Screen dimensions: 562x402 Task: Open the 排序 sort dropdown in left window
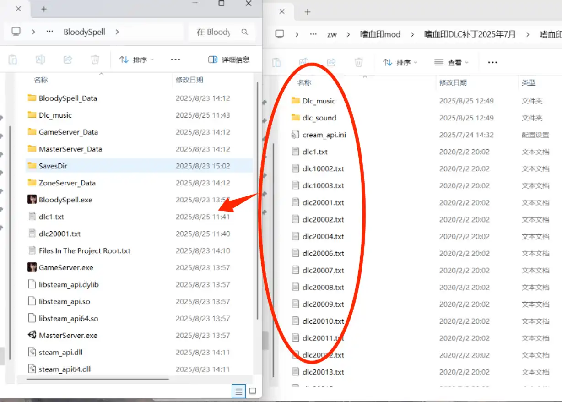[x=136, y=60]
